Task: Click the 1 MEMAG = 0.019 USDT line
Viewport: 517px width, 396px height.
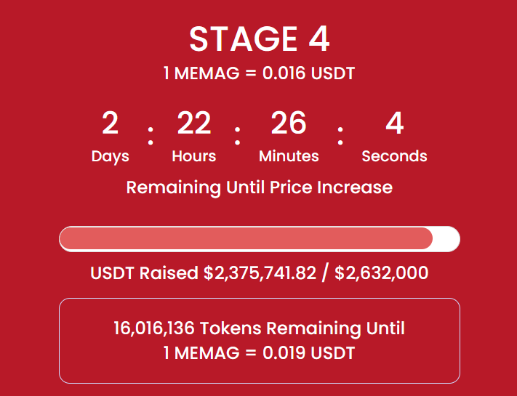Action: pyautogui.click(x=259, y=353)
